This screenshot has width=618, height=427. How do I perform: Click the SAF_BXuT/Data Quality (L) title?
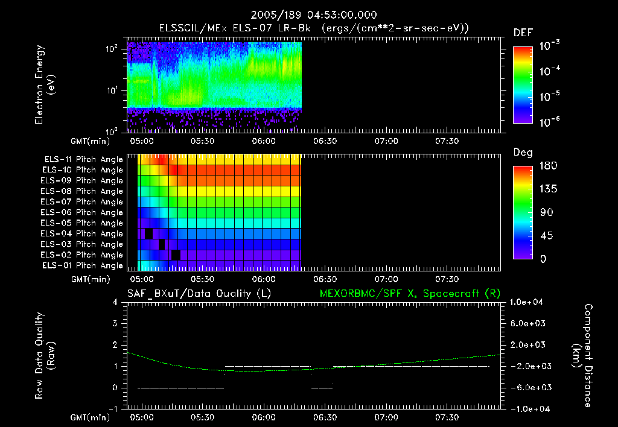(199, 294)
